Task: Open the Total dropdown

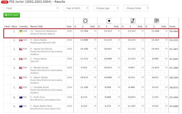Action: (x=31, y=8)
